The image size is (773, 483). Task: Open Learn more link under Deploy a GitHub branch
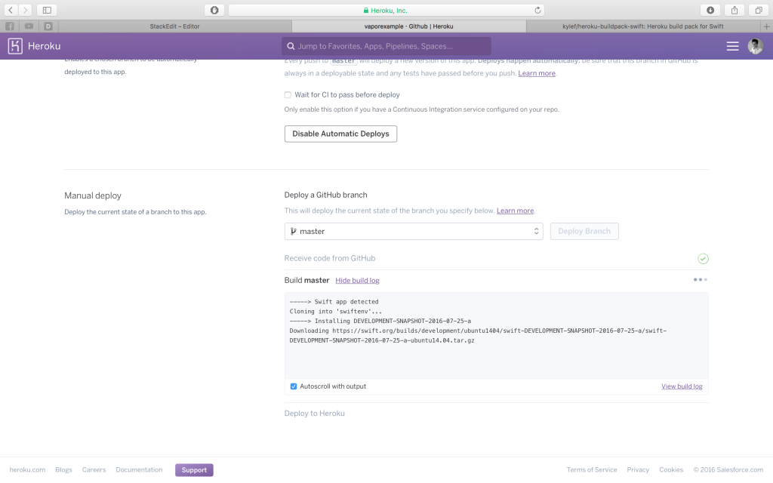[x=515, y=211]
